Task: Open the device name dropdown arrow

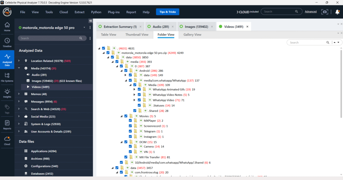Action: 84,27
